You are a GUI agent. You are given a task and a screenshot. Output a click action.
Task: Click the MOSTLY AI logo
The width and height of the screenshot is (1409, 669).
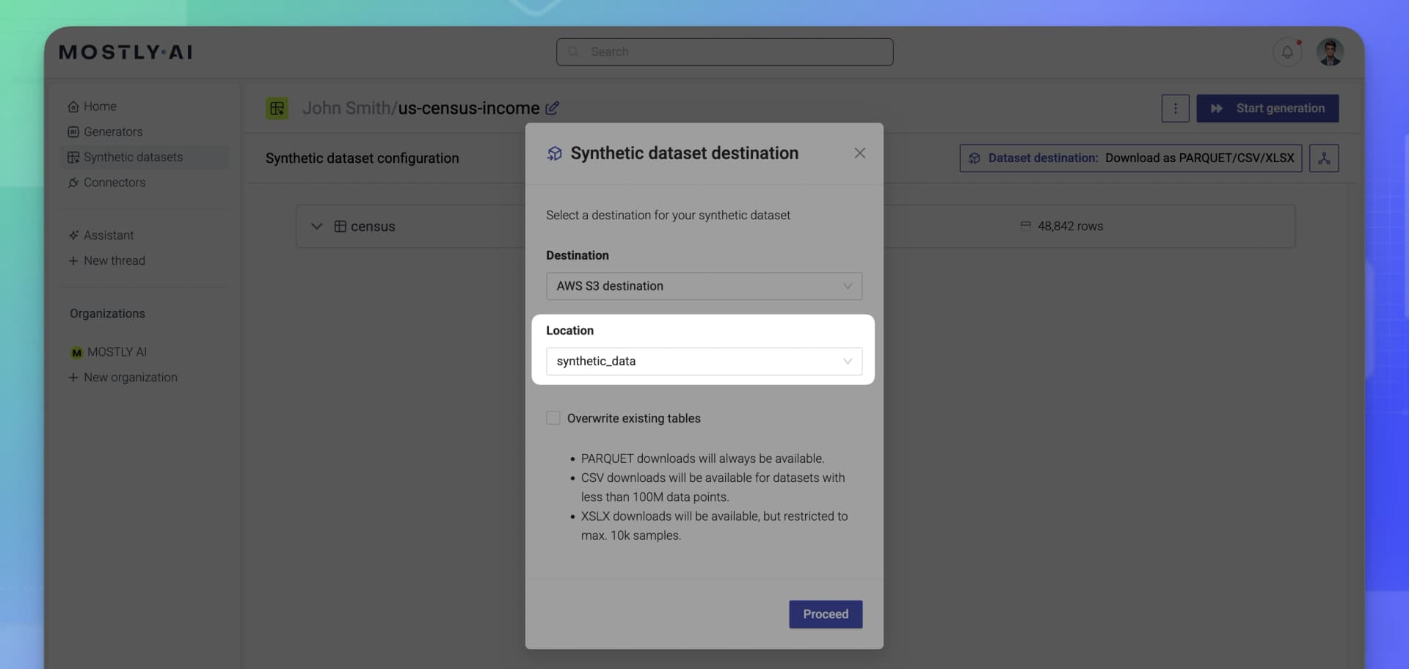(x=125, y=51)
